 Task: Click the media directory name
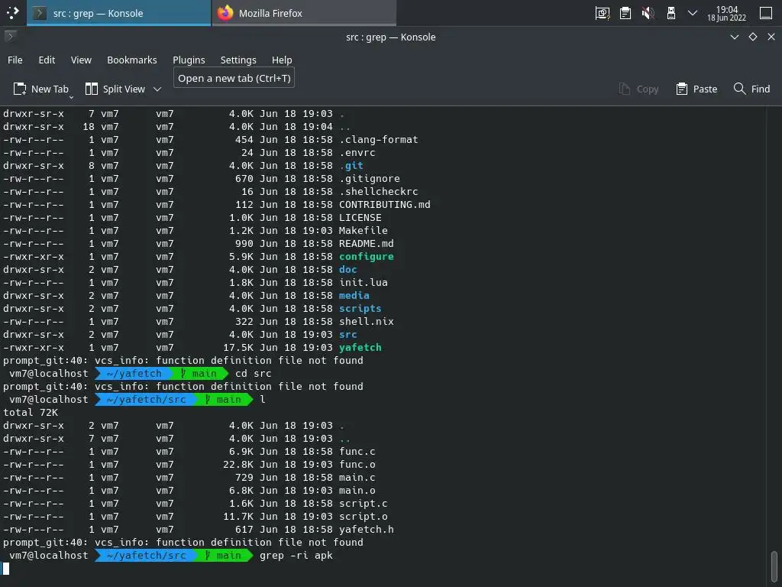click(354, 296)
